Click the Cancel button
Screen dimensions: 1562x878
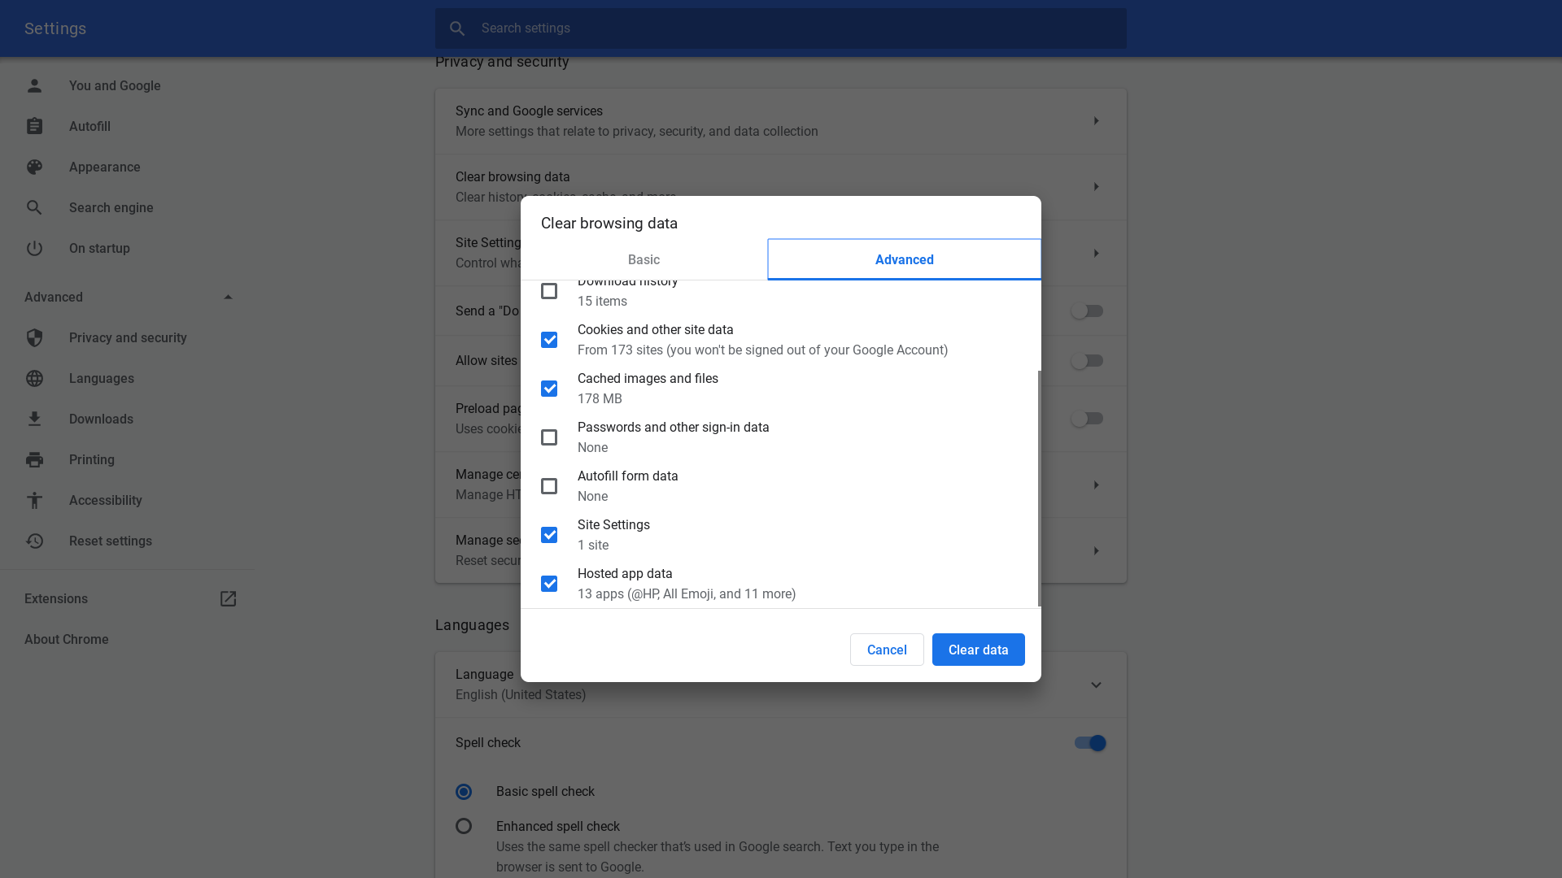pos(887,650)
